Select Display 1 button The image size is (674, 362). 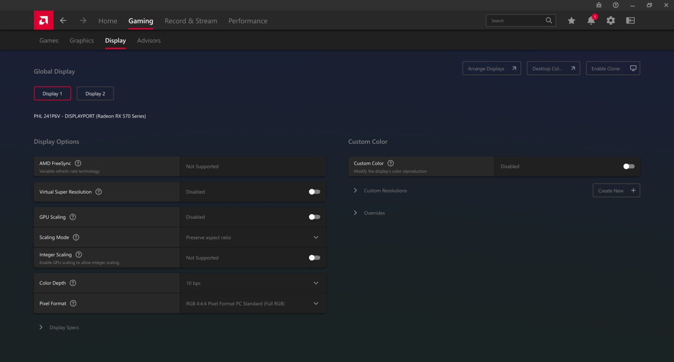(x=52, y=94)
